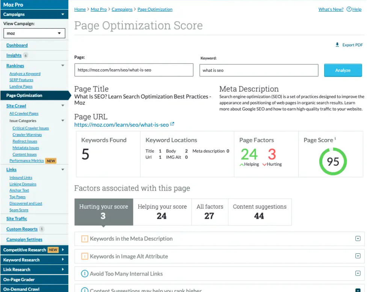
Task: Click the green Helping up arrow icon
Action: [x=242, y=165]
